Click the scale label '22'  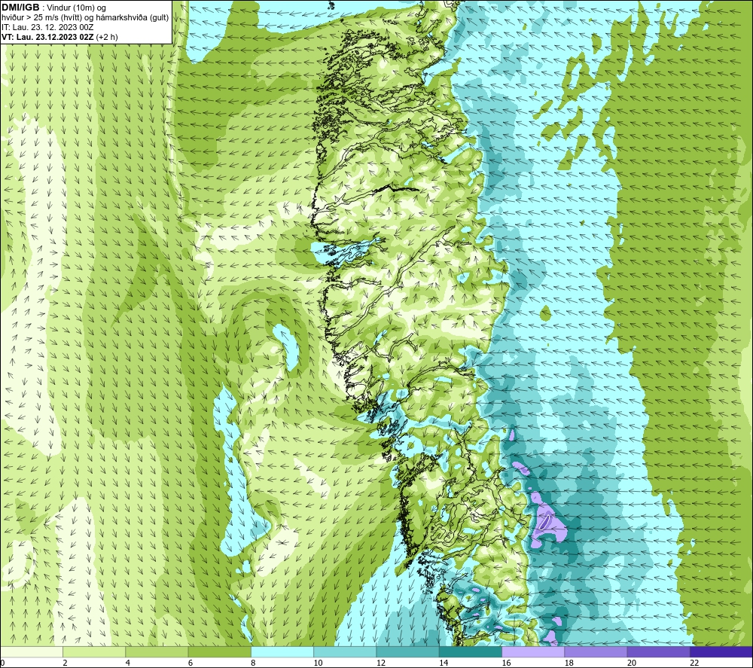coord(695,663)
